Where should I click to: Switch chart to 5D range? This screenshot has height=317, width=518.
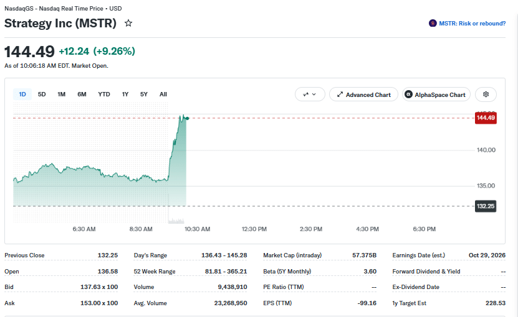(x=42, y=94)
